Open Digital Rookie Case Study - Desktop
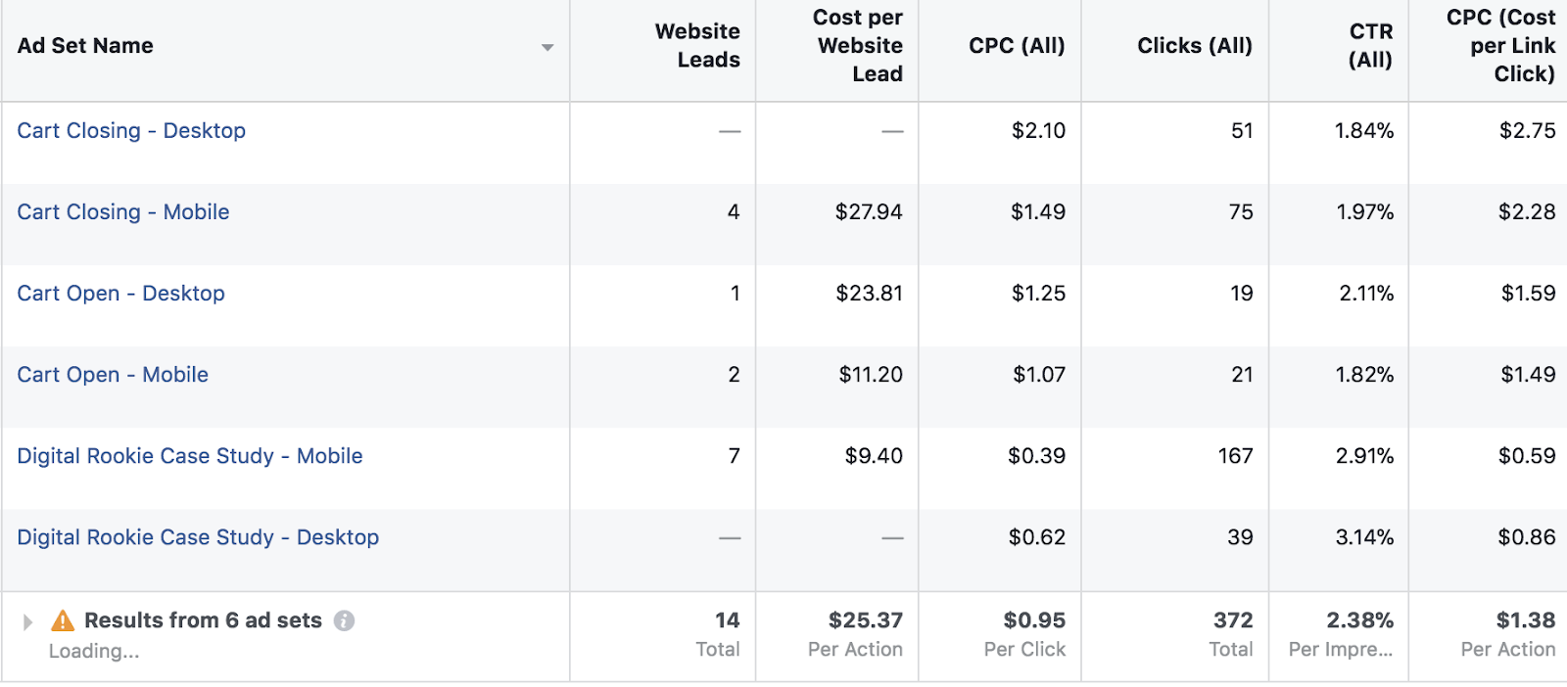 pyautogui.click(x=198, y=537)
